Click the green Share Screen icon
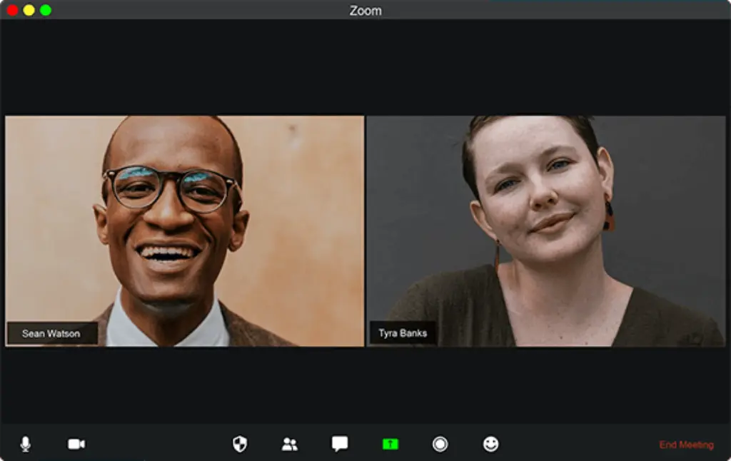The height and width of the screenshot is (461, 731). click(390, 444)
